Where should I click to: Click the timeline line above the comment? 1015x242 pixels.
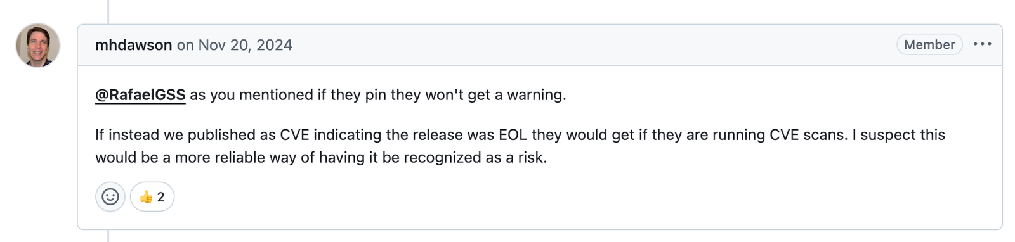pyautogui.click(x=108, y=11)
